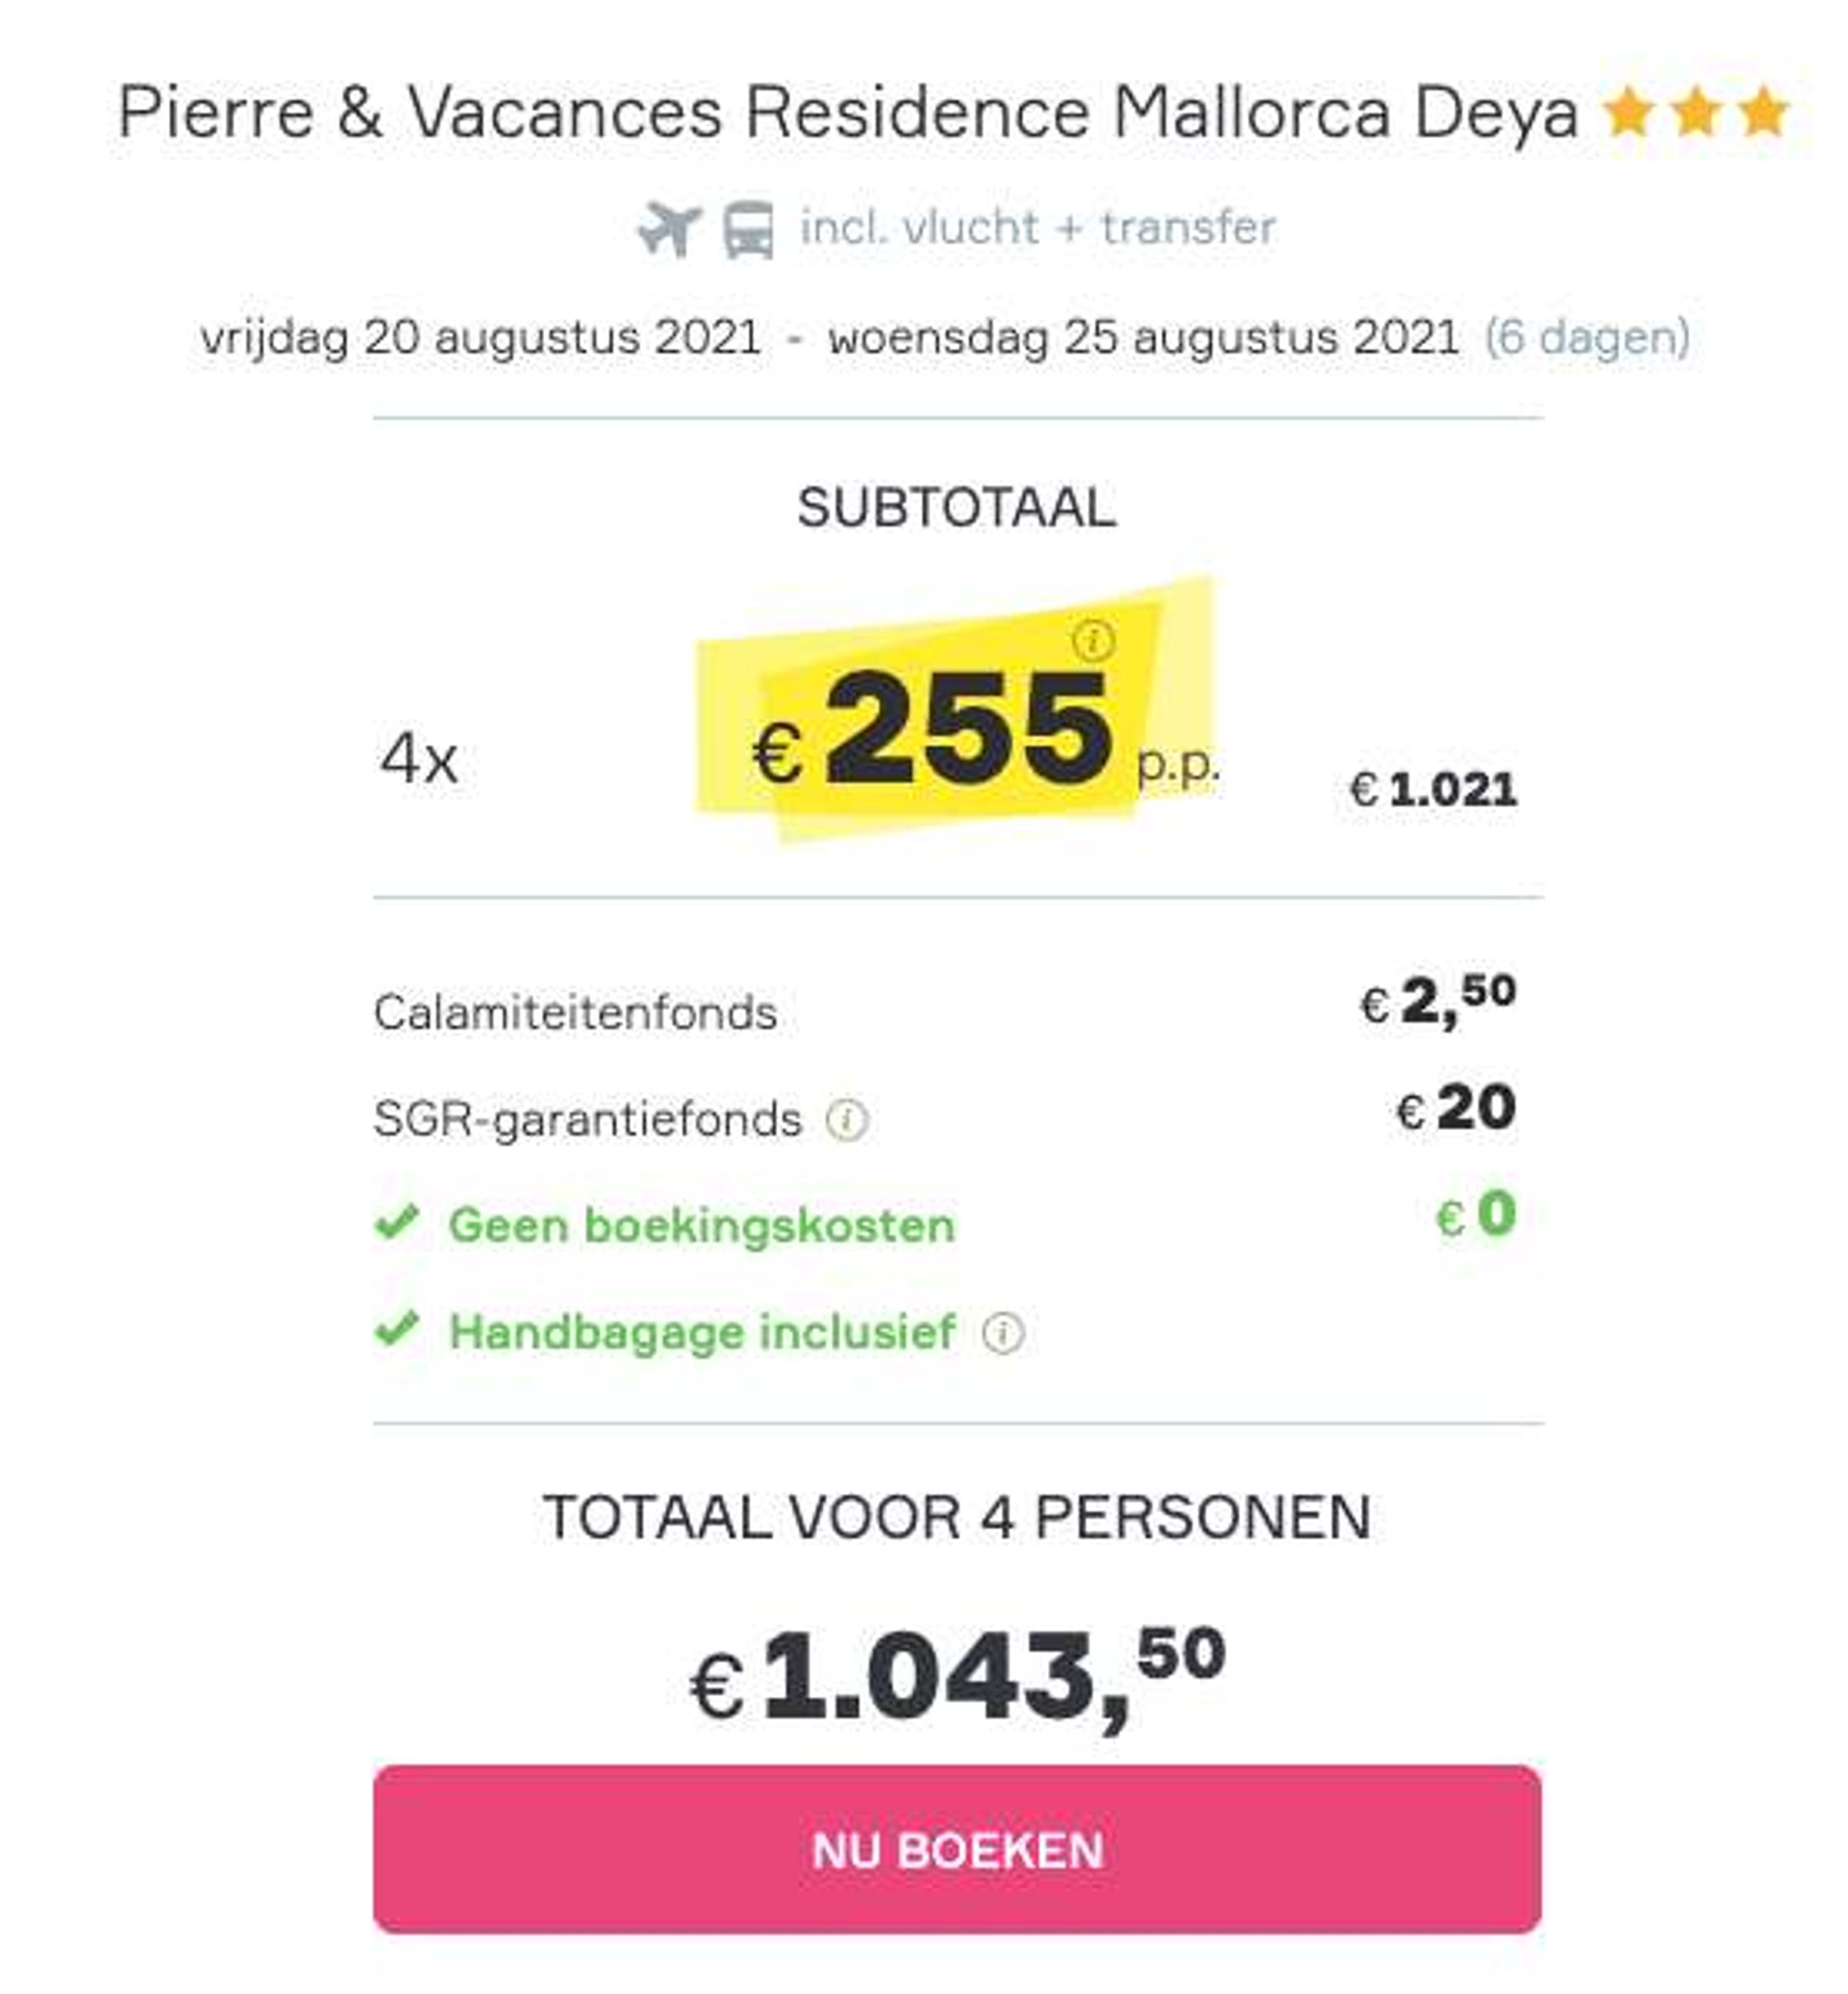The image size is (1848, 1994).
Task: Open info icon above the 255 price
Action: [1093, 639]
